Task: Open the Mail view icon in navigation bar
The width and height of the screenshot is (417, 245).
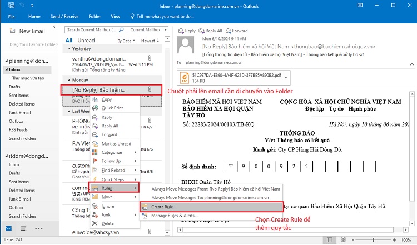Action: 9,228
